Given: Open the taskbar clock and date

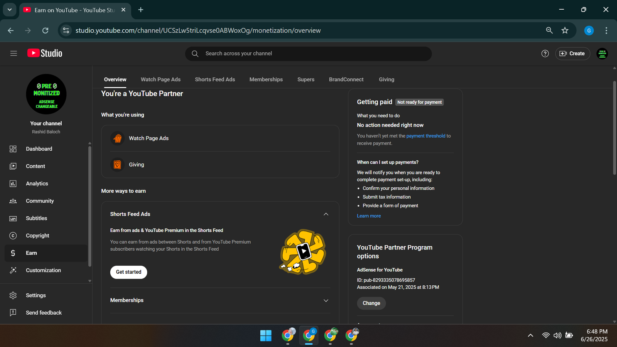Looking at the screenshot, I should (x=594, y=335).
